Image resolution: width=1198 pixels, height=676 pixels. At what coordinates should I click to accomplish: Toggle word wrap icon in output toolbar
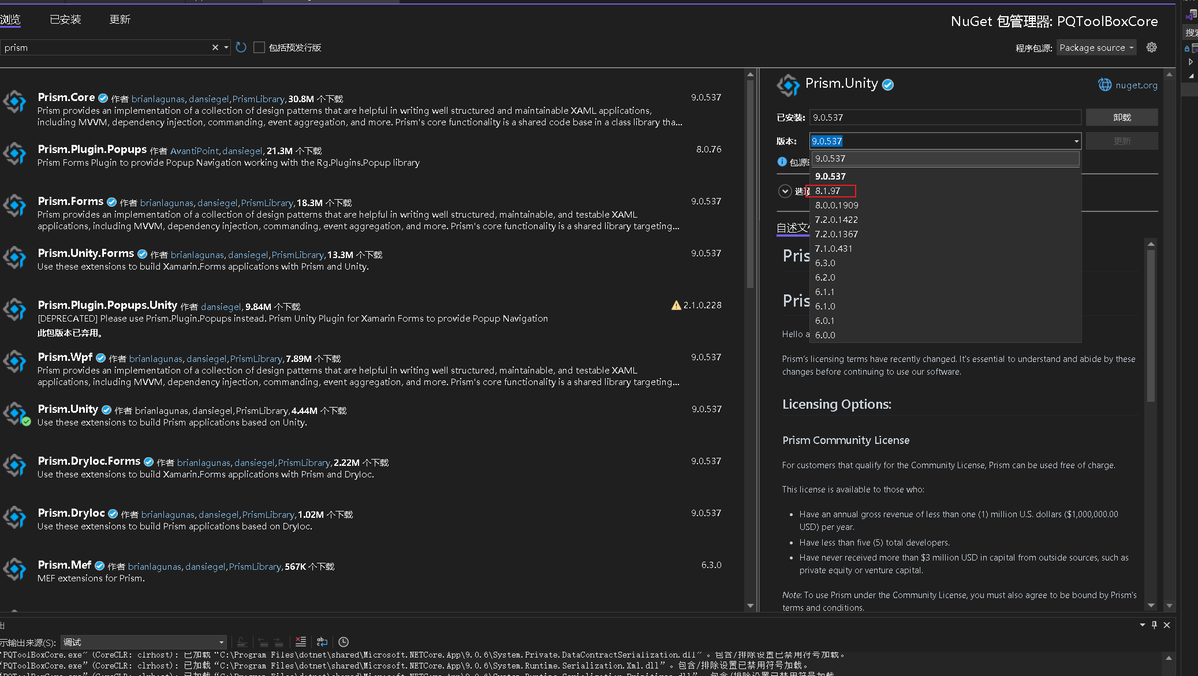point(322,642)
